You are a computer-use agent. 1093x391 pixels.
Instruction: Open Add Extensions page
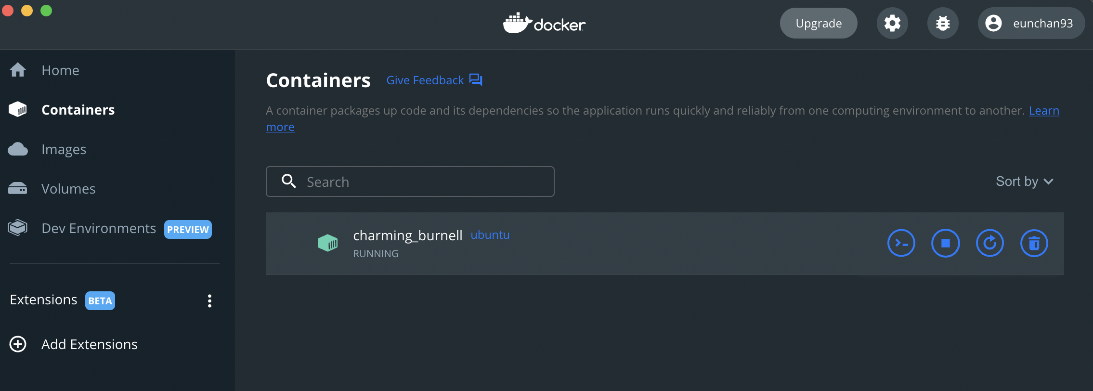pyautogui.click(x=90, y=344)
